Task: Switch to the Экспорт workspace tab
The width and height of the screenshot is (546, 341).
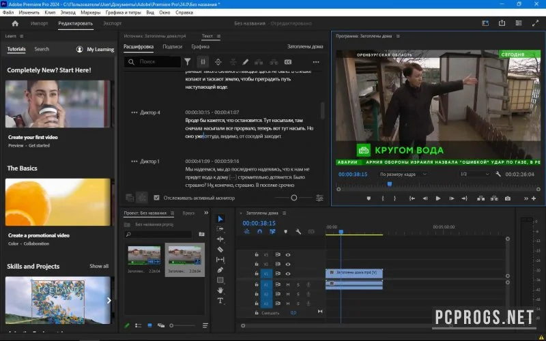Action: [112, 23]
